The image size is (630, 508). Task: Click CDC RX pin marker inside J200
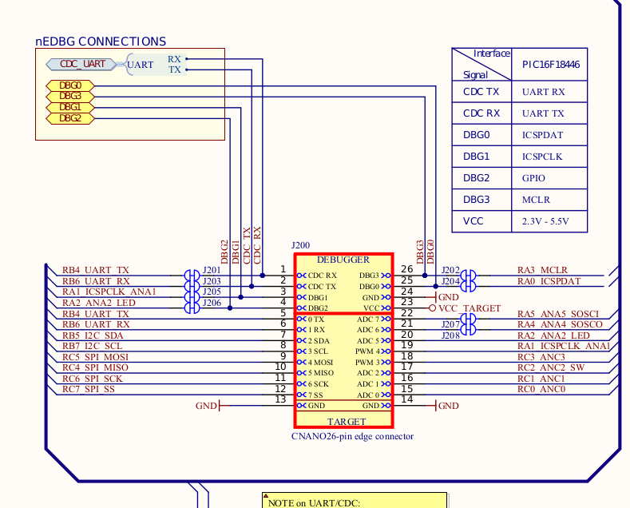point(301,276)
